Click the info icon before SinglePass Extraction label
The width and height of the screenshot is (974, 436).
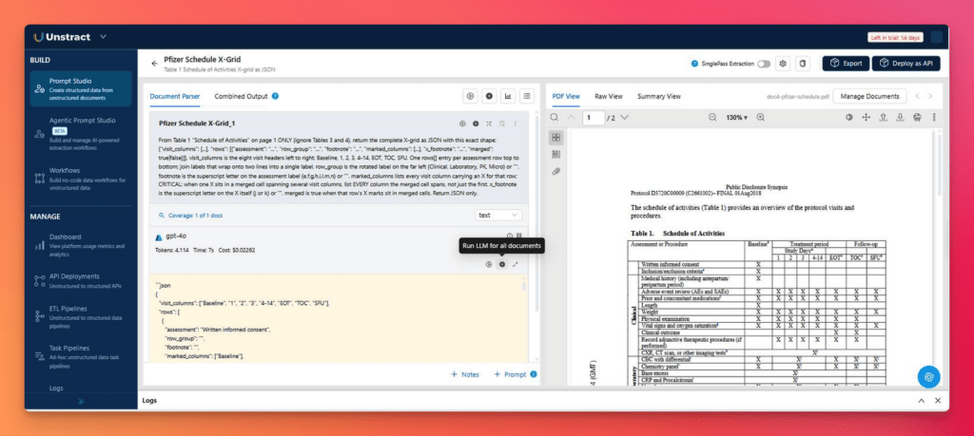coord(694,64)
